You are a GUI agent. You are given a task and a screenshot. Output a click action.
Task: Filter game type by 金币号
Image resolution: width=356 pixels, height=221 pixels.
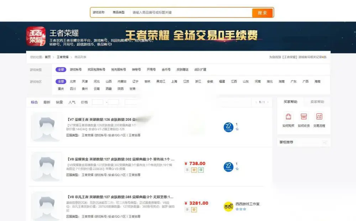coord(166,69)
